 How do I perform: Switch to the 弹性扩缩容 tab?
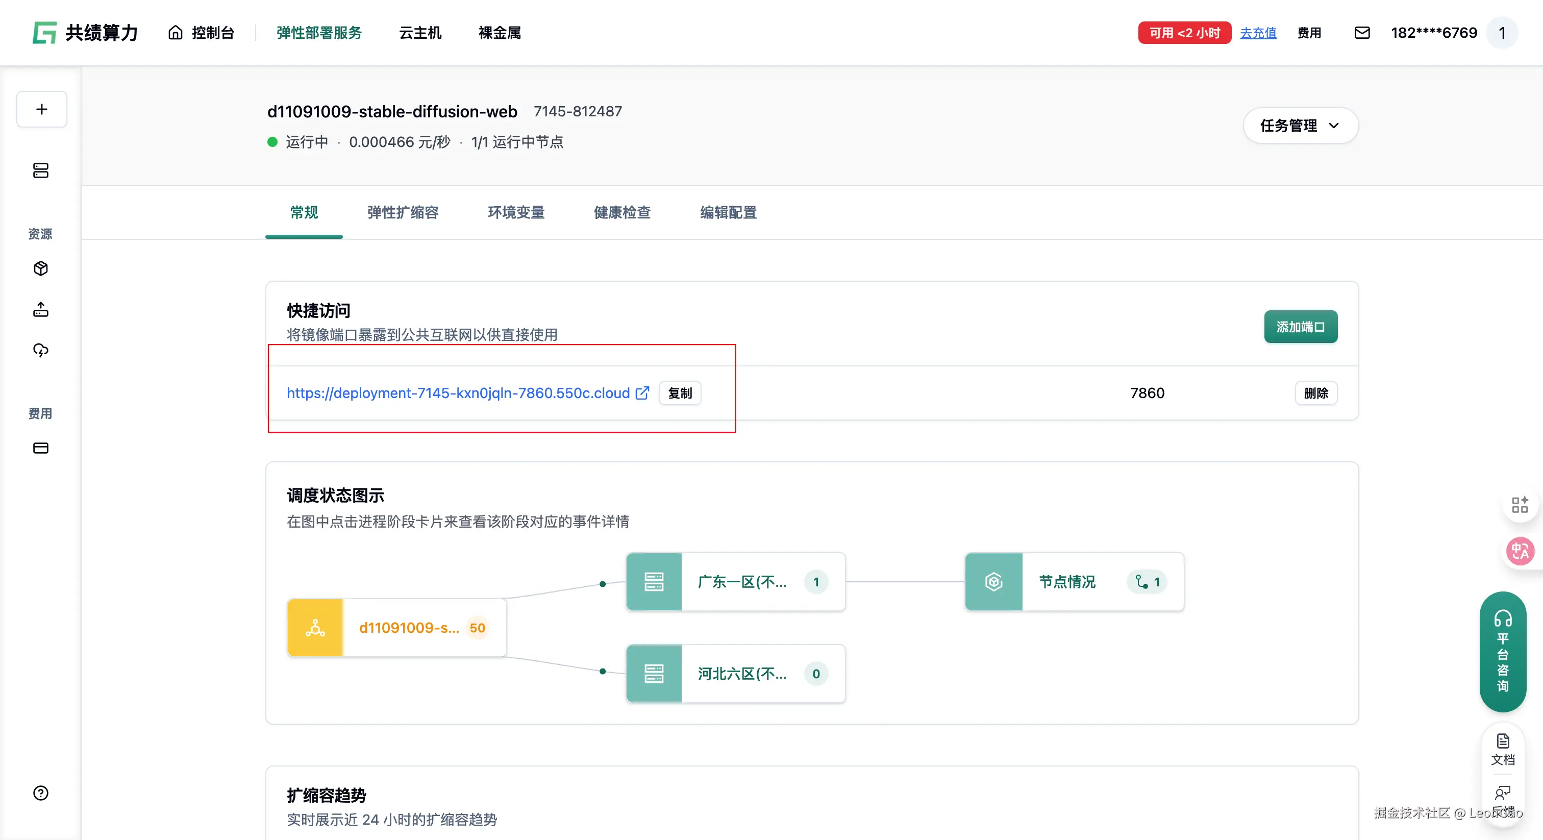[x=403, y=213]
